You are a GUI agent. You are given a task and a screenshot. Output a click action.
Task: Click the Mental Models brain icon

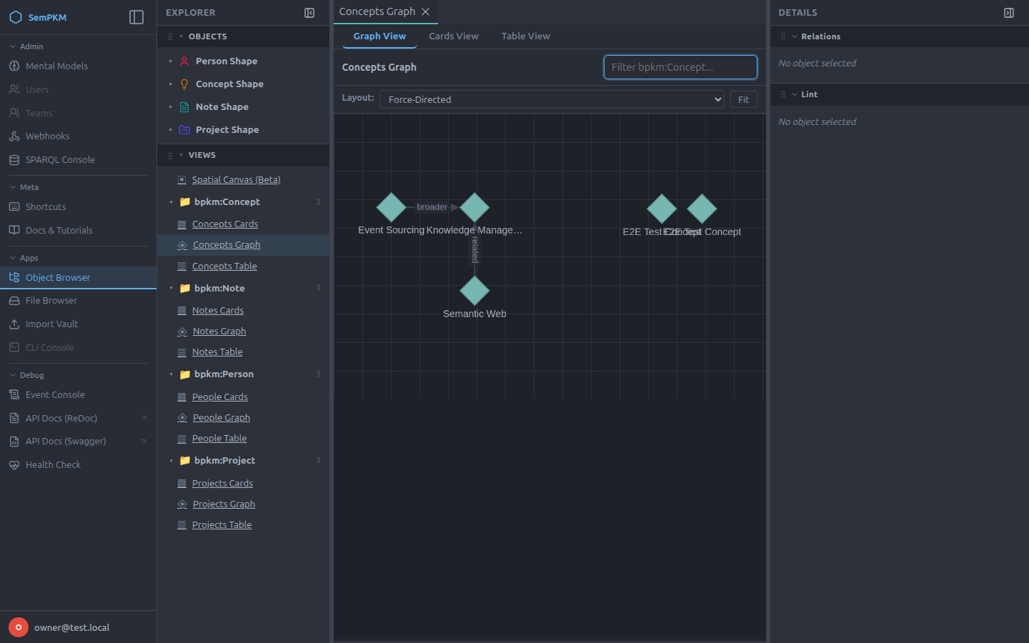coord(14,66)
